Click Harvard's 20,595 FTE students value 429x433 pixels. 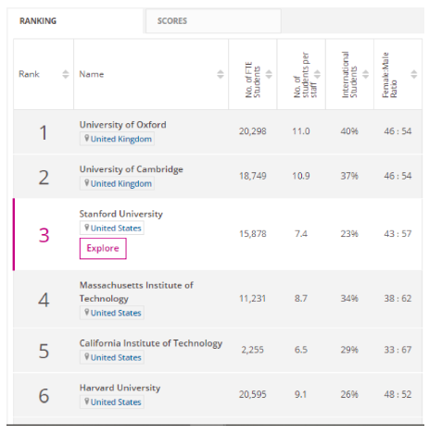point(253,394)
